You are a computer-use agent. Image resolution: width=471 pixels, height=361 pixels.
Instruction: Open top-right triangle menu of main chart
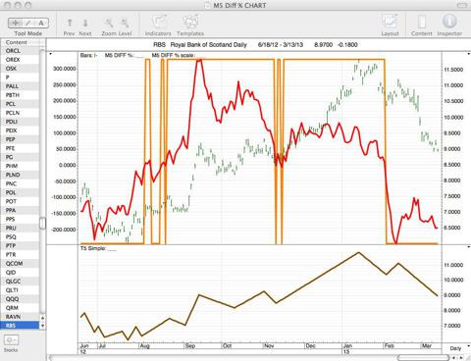pos(469,54)
